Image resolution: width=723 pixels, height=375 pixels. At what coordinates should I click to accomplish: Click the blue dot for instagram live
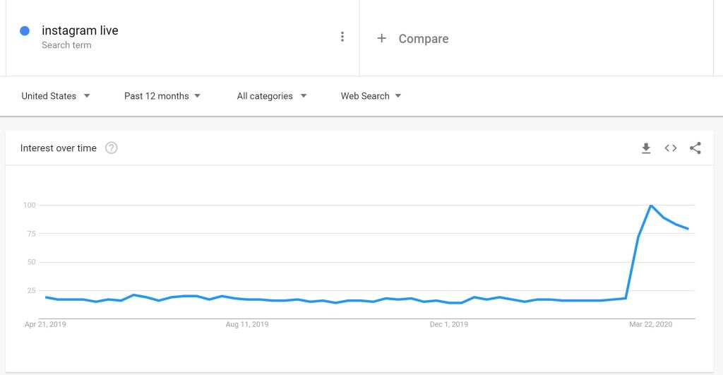[x=25, y=30]
